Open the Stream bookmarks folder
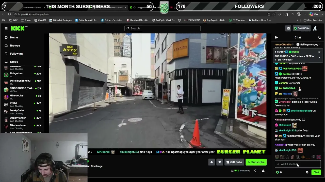The width and height of the screenshot is (325, 182). tap(26, 20)
